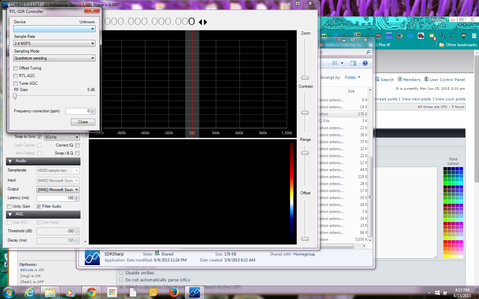Click the Zoom slider handle
Image resolution: width=479 pixels, height=299 pixels.
tap(305, 78)
